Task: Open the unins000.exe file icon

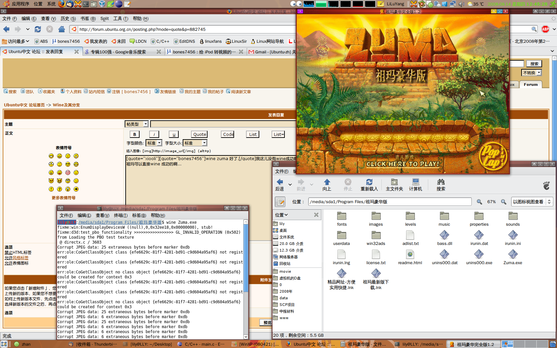Action: pyautogui.click(x=479, y=255)
